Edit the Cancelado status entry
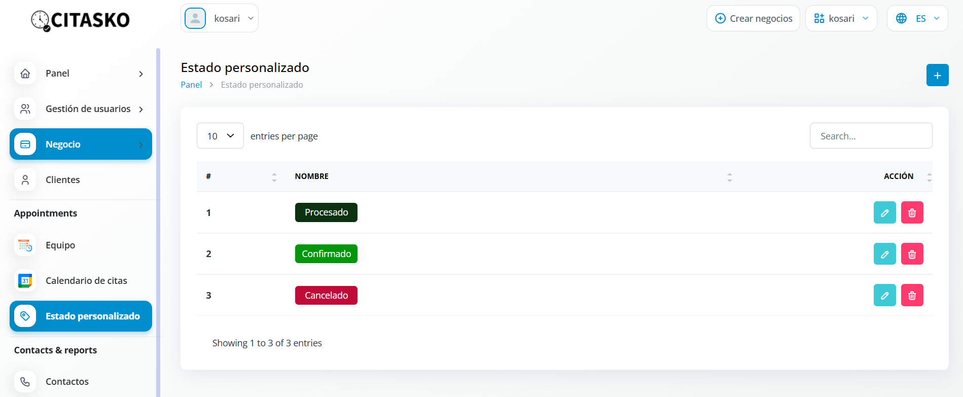 (884, 295)
